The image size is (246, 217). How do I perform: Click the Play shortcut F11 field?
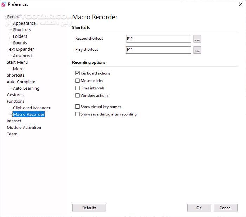click(x=158, y=50)
